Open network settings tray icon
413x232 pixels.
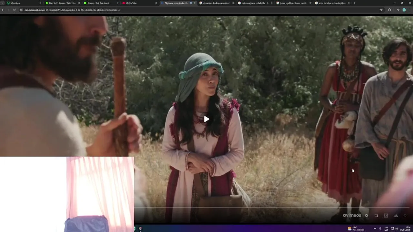tap(392, 228)
